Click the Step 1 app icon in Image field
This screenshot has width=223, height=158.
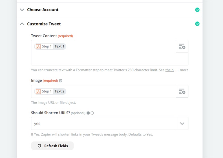tap(38, 91)
